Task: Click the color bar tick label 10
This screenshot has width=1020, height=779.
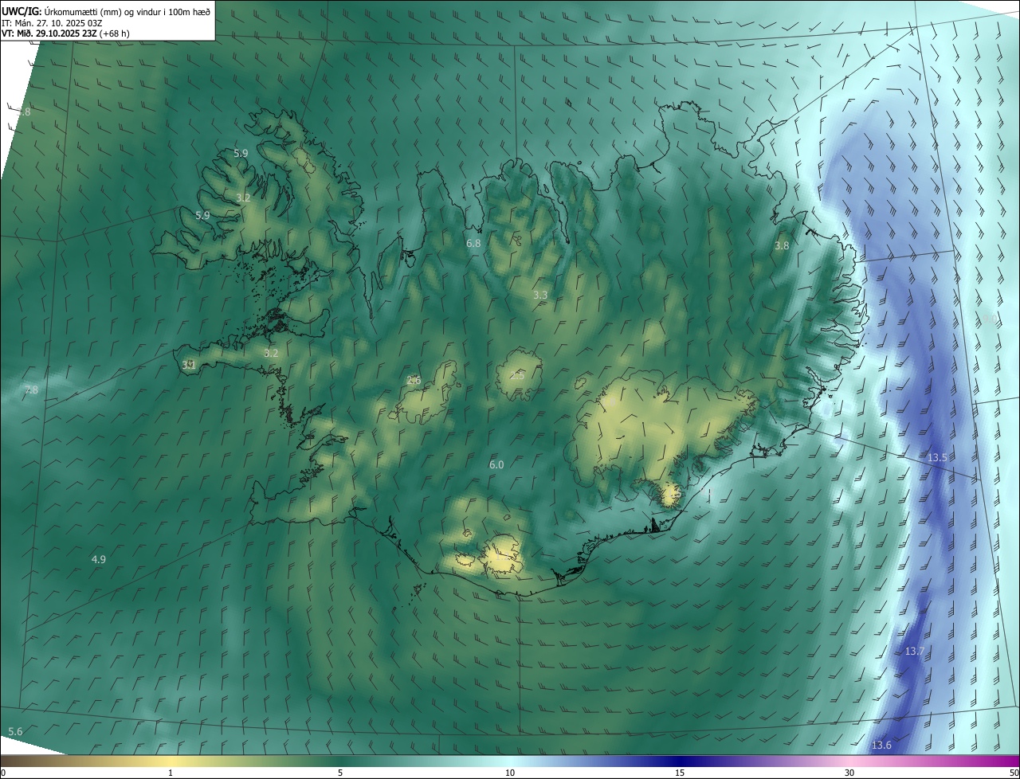Action: 510,773
